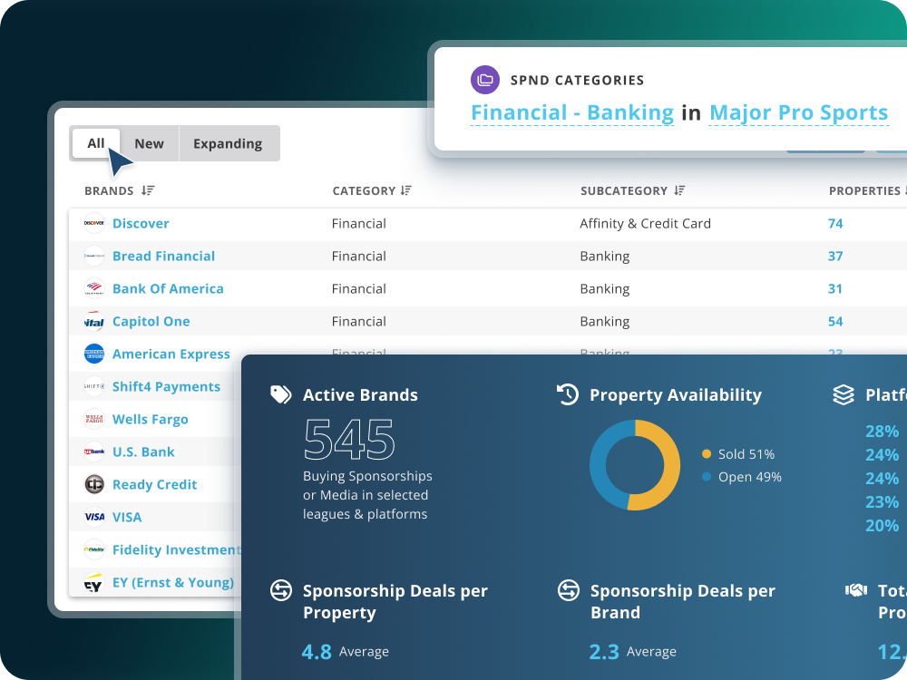Click the Fidelity Investments logo icon
The height and width of the screenshot is (680, 907).
pos(94,549)
